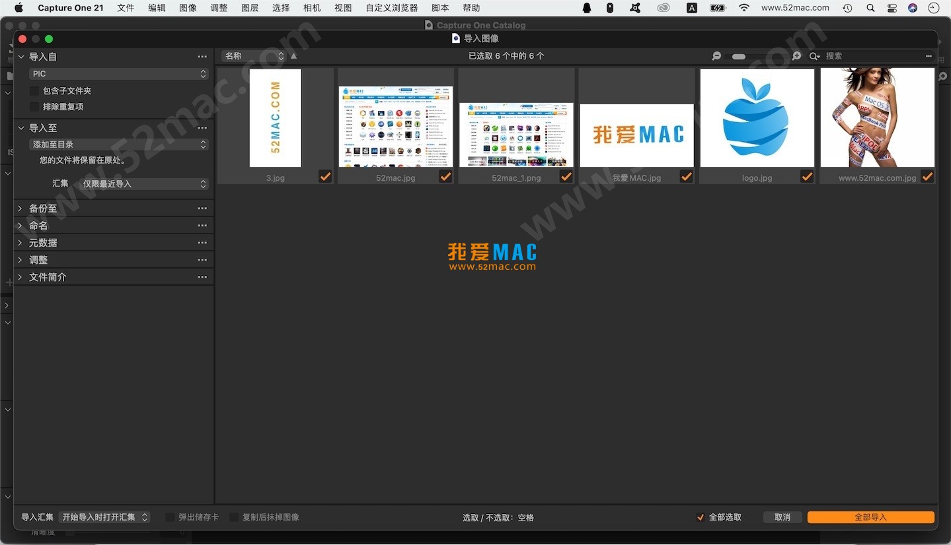Viewport: 951px width, 545px height.
Task: Open Spotlight search in menu bar
Action: [x=870, y=8]
